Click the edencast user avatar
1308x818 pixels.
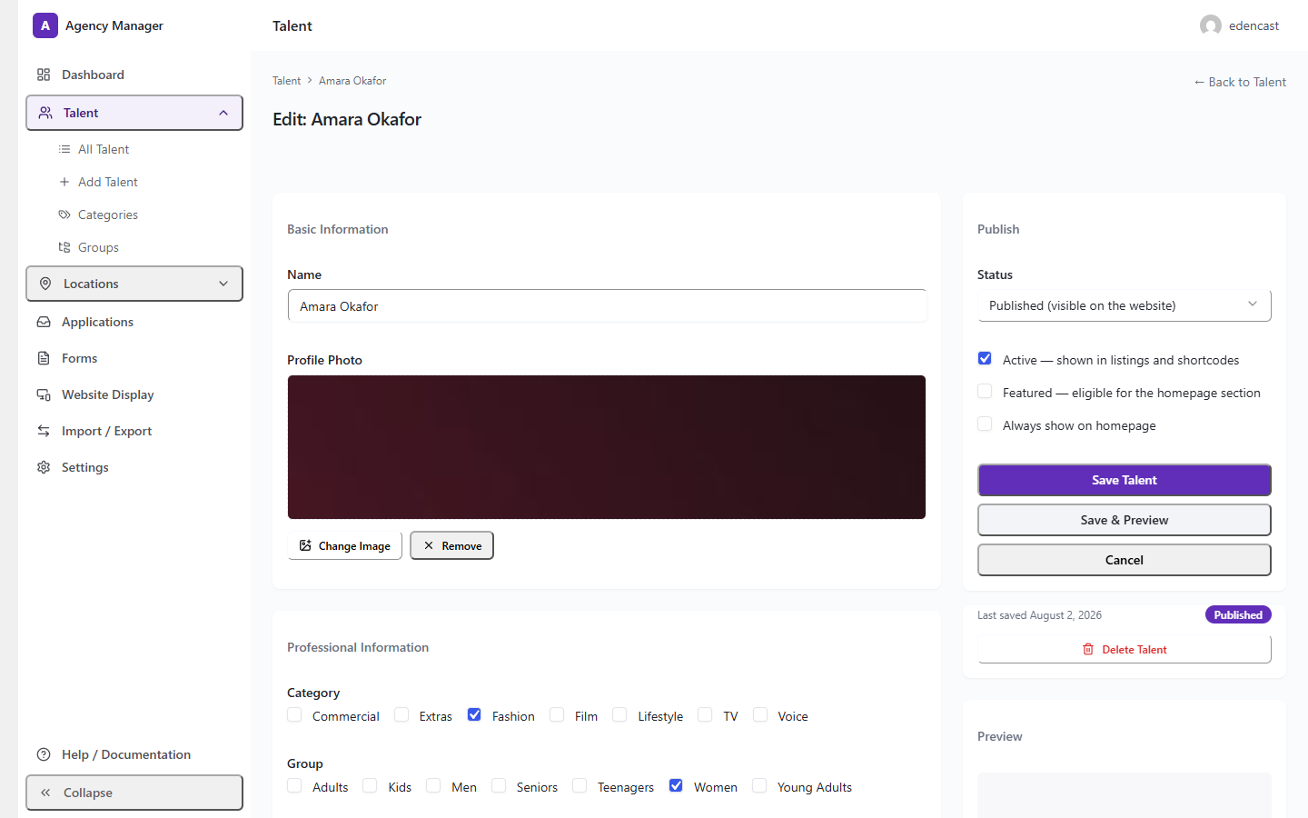[x=1211, y=25]
